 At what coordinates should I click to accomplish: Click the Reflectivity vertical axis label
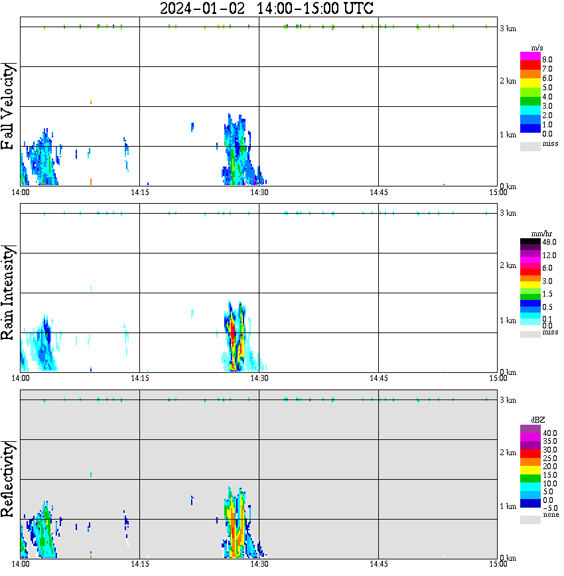tap(8, 479)
